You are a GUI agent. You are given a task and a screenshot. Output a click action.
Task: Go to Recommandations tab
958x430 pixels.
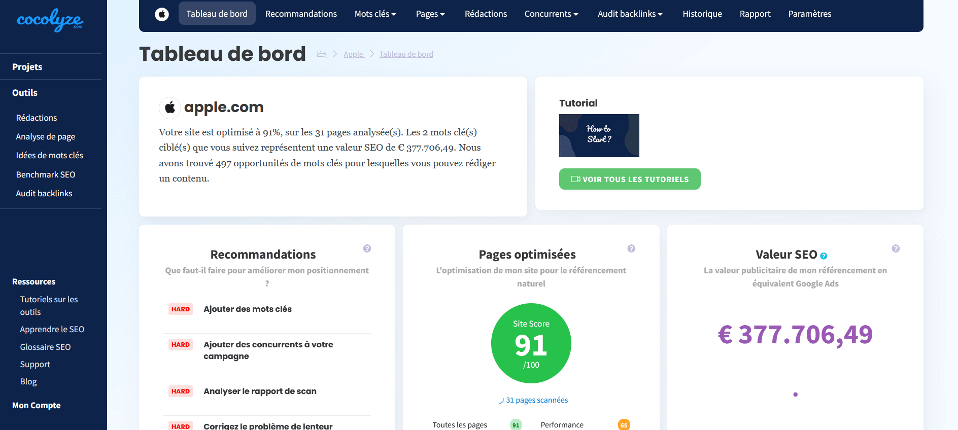301,14
